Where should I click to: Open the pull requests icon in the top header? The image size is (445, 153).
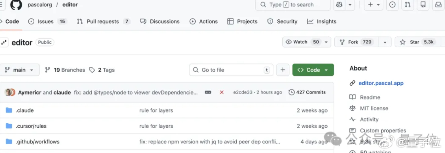tap(408, 5)
